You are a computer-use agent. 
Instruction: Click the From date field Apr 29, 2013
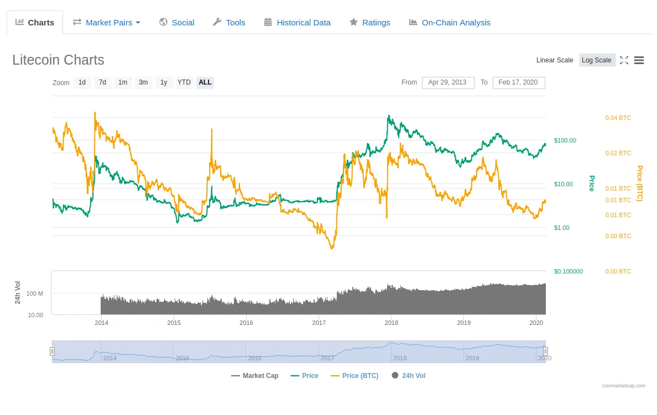click(x=448, y=82)
